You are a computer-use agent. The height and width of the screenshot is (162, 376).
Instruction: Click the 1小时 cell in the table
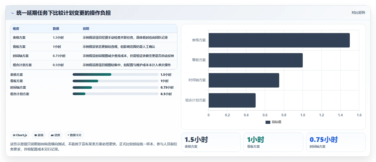tap(57, 47)
